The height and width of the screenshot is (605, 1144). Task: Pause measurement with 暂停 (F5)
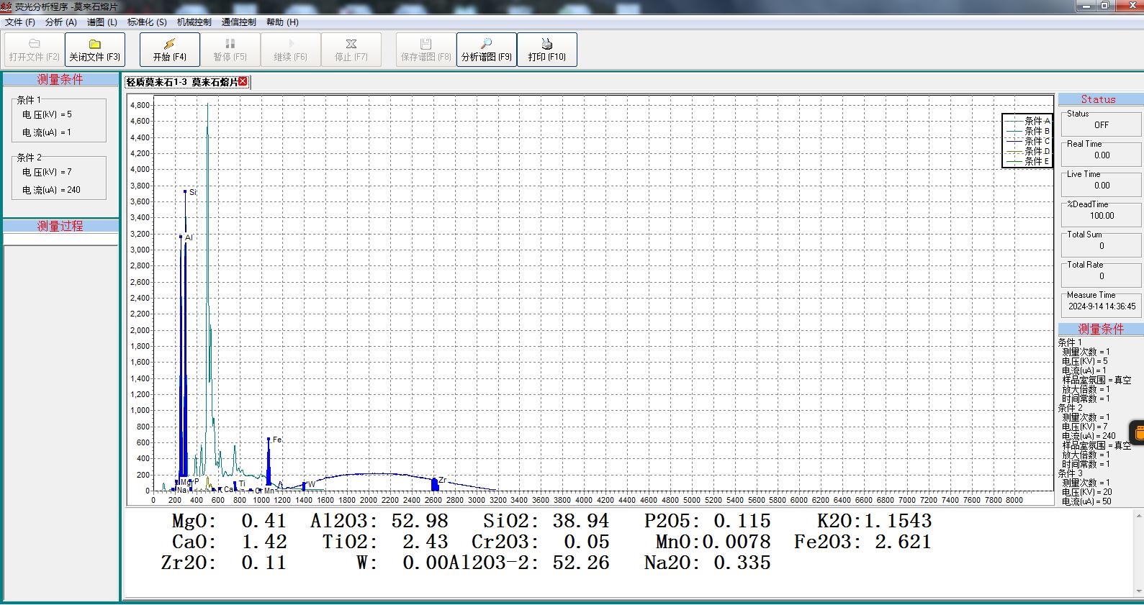230,50
